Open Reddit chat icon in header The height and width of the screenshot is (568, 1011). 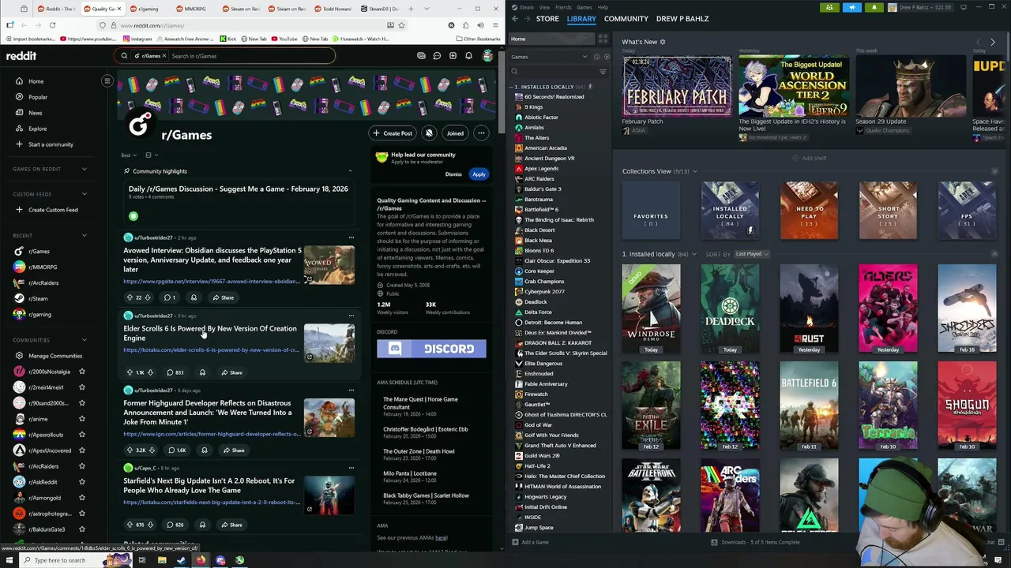(437, 56)
